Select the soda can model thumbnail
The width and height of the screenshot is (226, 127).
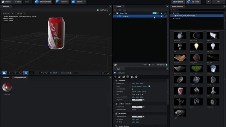coord(180,91)
